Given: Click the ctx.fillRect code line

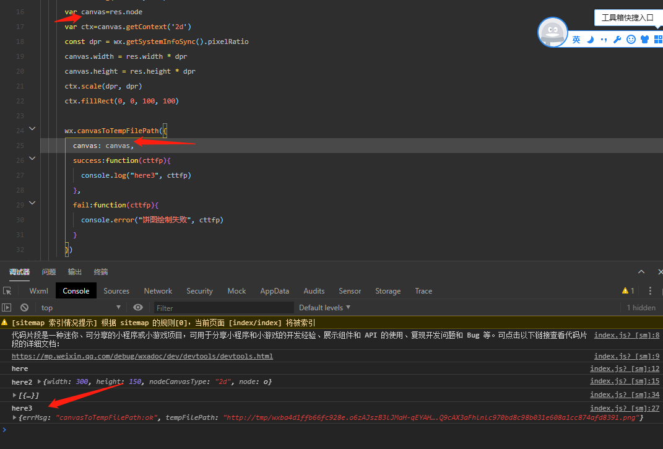Looking at the screenshot, I should click(x=122, y=101).
